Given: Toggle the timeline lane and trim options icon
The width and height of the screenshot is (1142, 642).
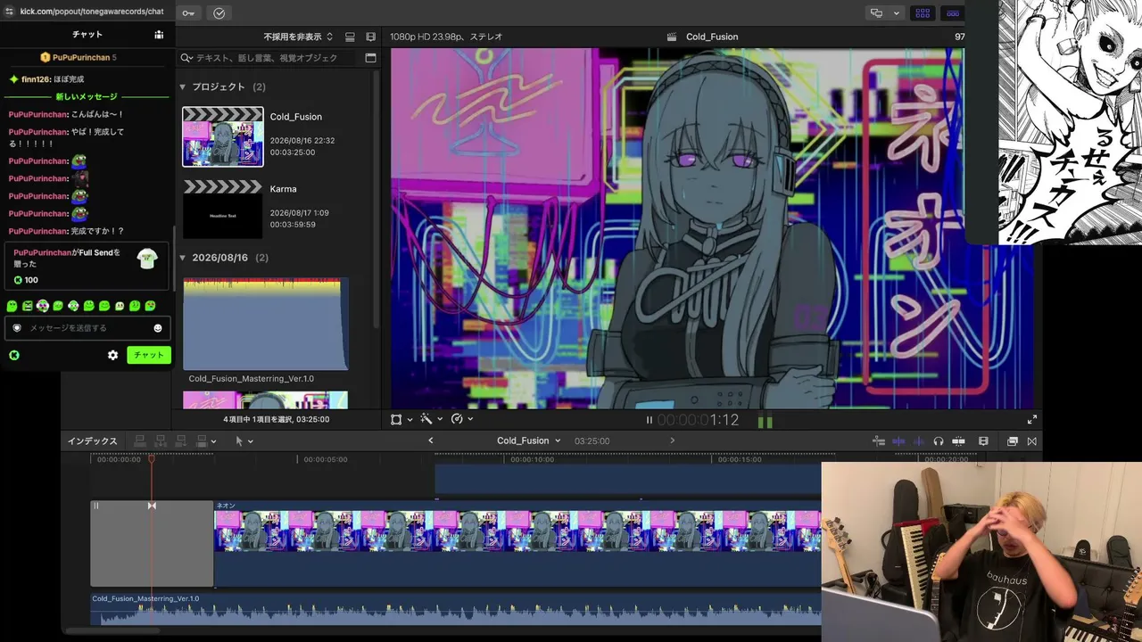Looking at the screenshot, I should click(879, 441).
